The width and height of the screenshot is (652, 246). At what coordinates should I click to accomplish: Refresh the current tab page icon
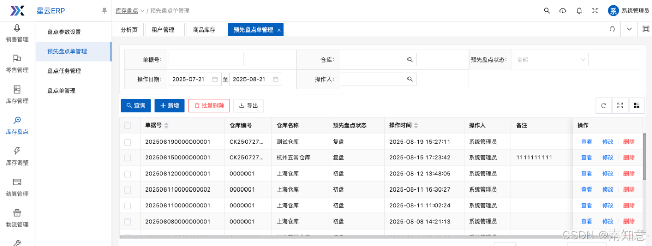pyautogui.click(x=612, y=29)
